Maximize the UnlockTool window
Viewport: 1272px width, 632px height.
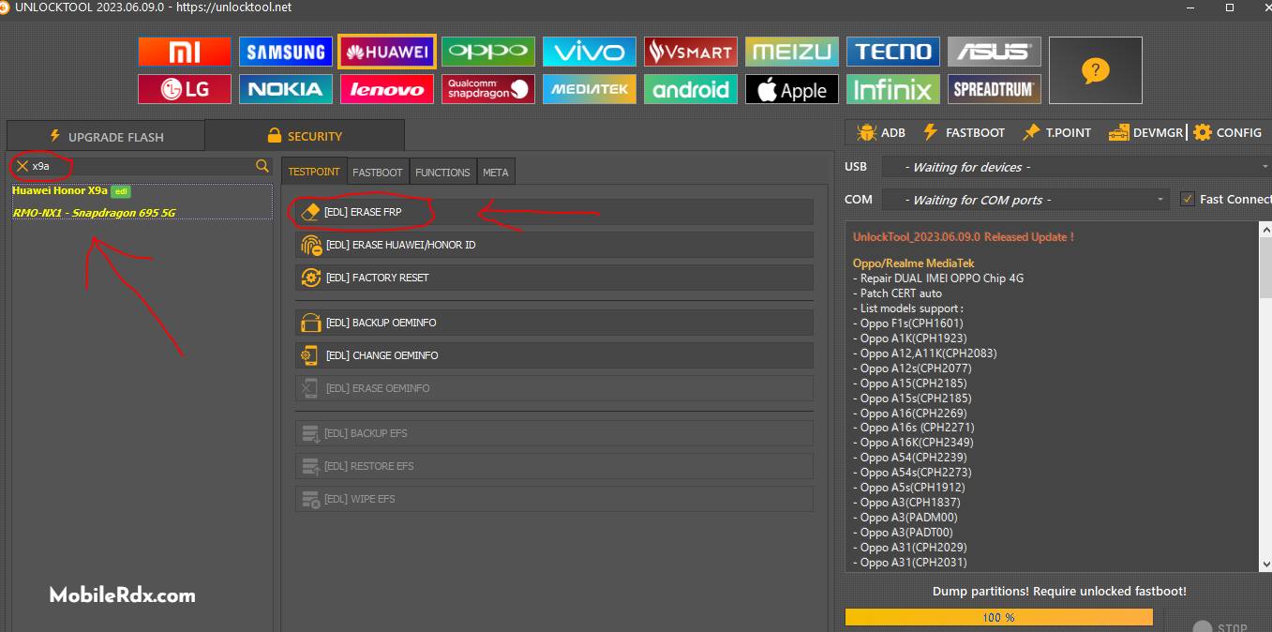[x=1229, y=7]
